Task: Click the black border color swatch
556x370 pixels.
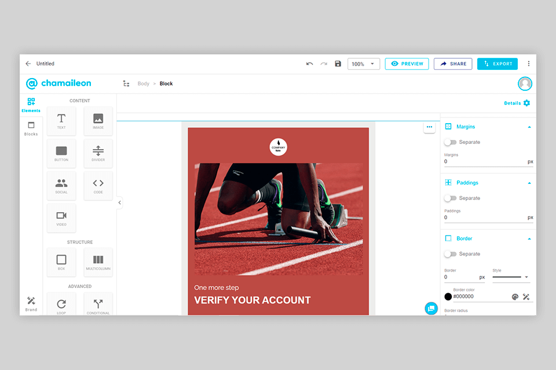Action: 448,297
